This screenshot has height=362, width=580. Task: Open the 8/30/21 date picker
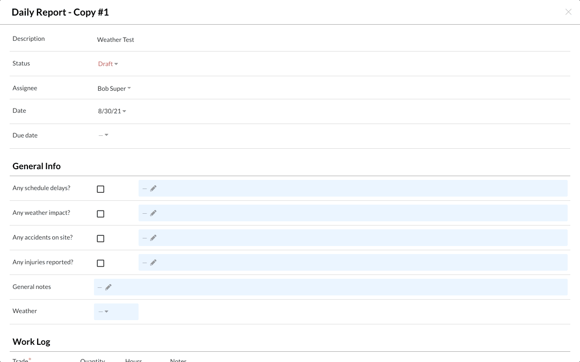click(x=112, y=111)
